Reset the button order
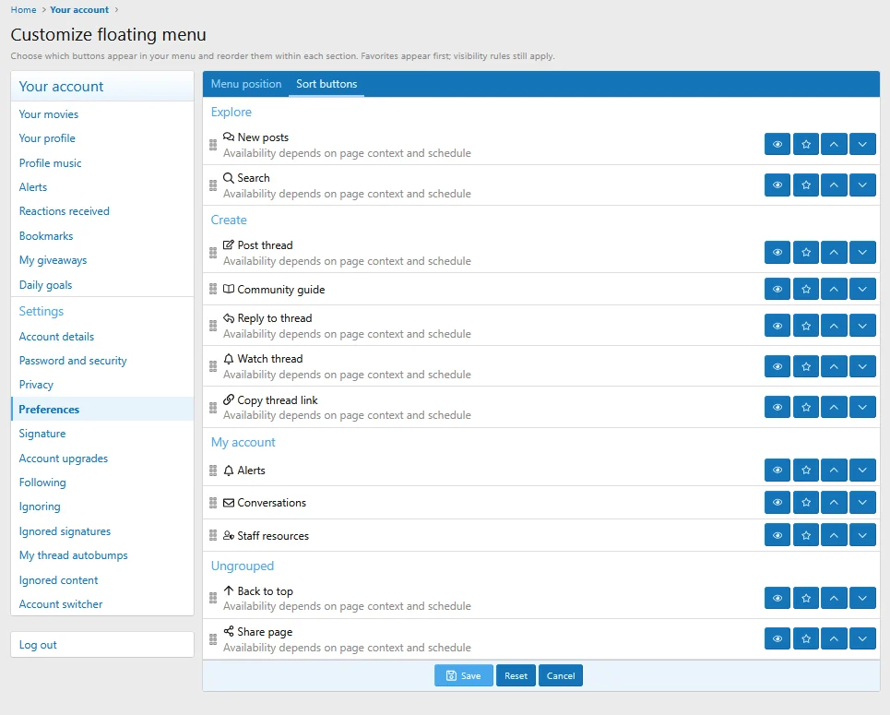The image size is (890, 715). click(x=516, y=676)
